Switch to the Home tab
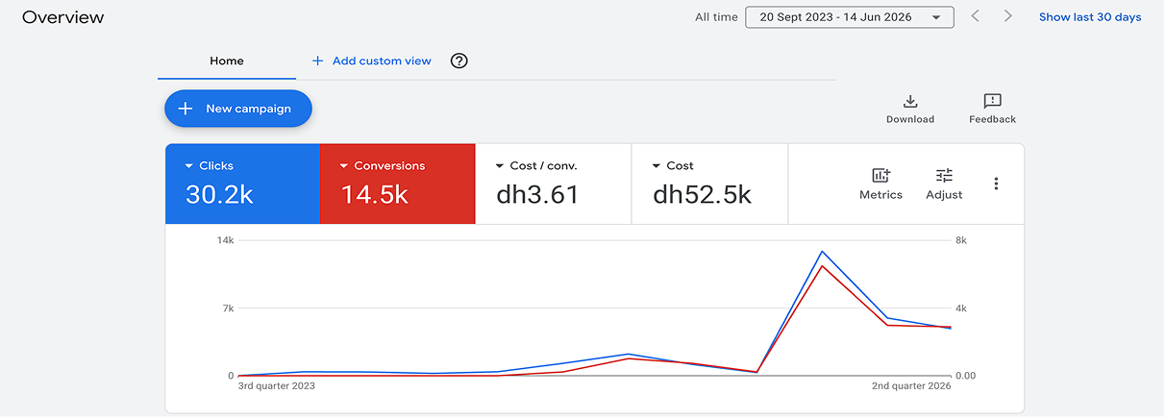Image resolution: width=1166 pixels, height=419 pixels. point(227,62)
